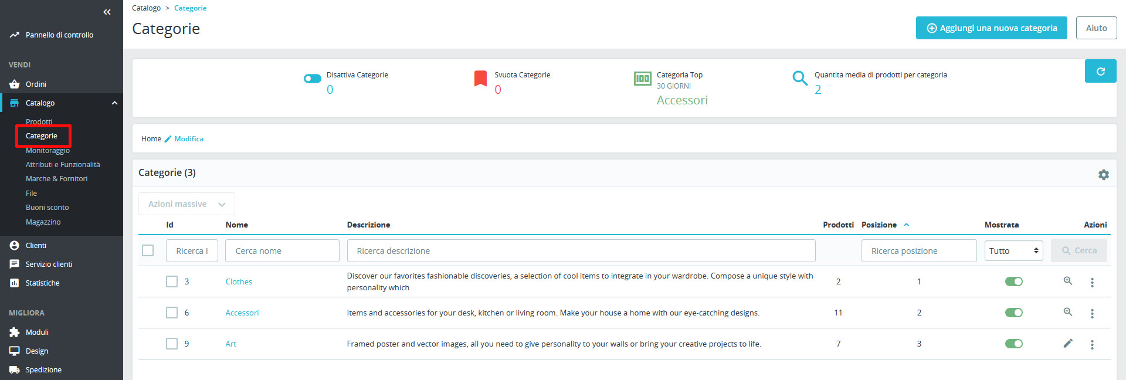
Task: Select the Art row checkbox
Action: [172, 344]
